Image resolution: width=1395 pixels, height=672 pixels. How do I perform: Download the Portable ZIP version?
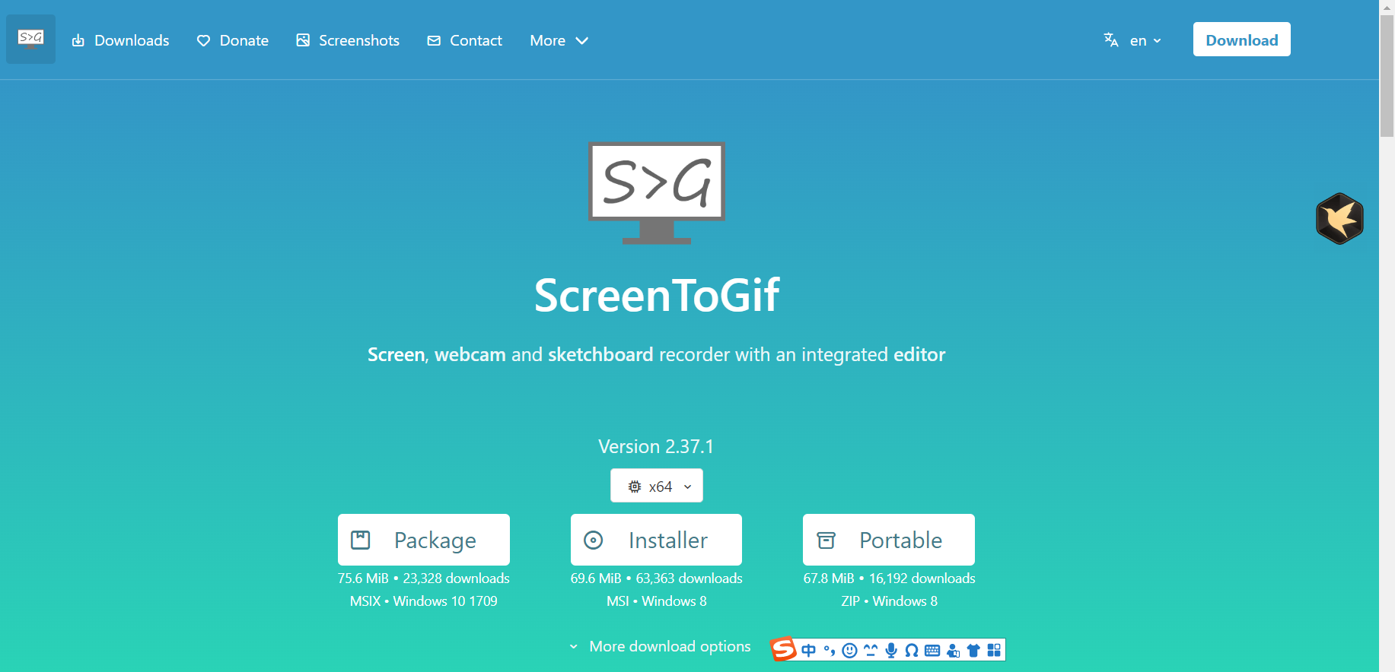pyautogui.click(x=888, y=540)
